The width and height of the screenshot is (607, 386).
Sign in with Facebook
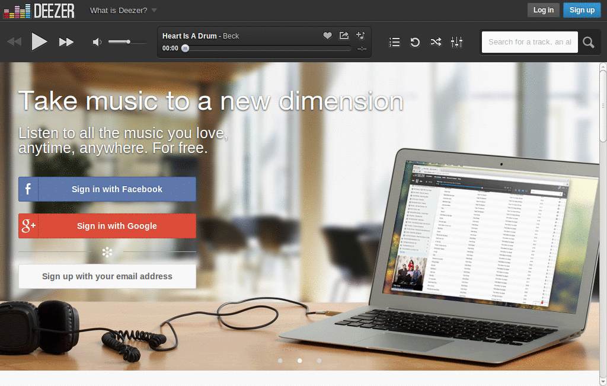pyautogui.click(x=107, y=189)
